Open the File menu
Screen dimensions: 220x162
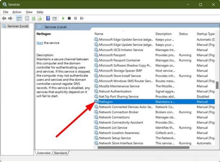click(5, 12)
